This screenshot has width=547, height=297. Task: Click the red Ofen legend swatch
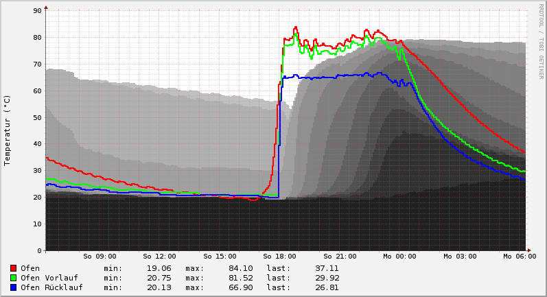pyautogui.click(x=13, y=268)
